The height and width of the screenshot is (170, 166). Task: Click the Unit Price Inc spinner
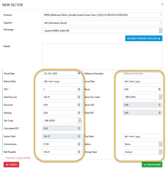[79, 97]
